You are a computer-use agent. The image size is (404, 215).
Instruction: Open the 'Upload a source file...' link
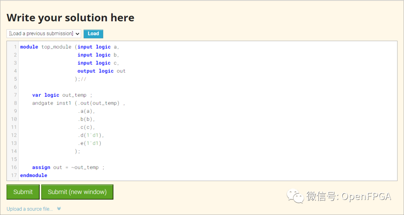[30, 209]
